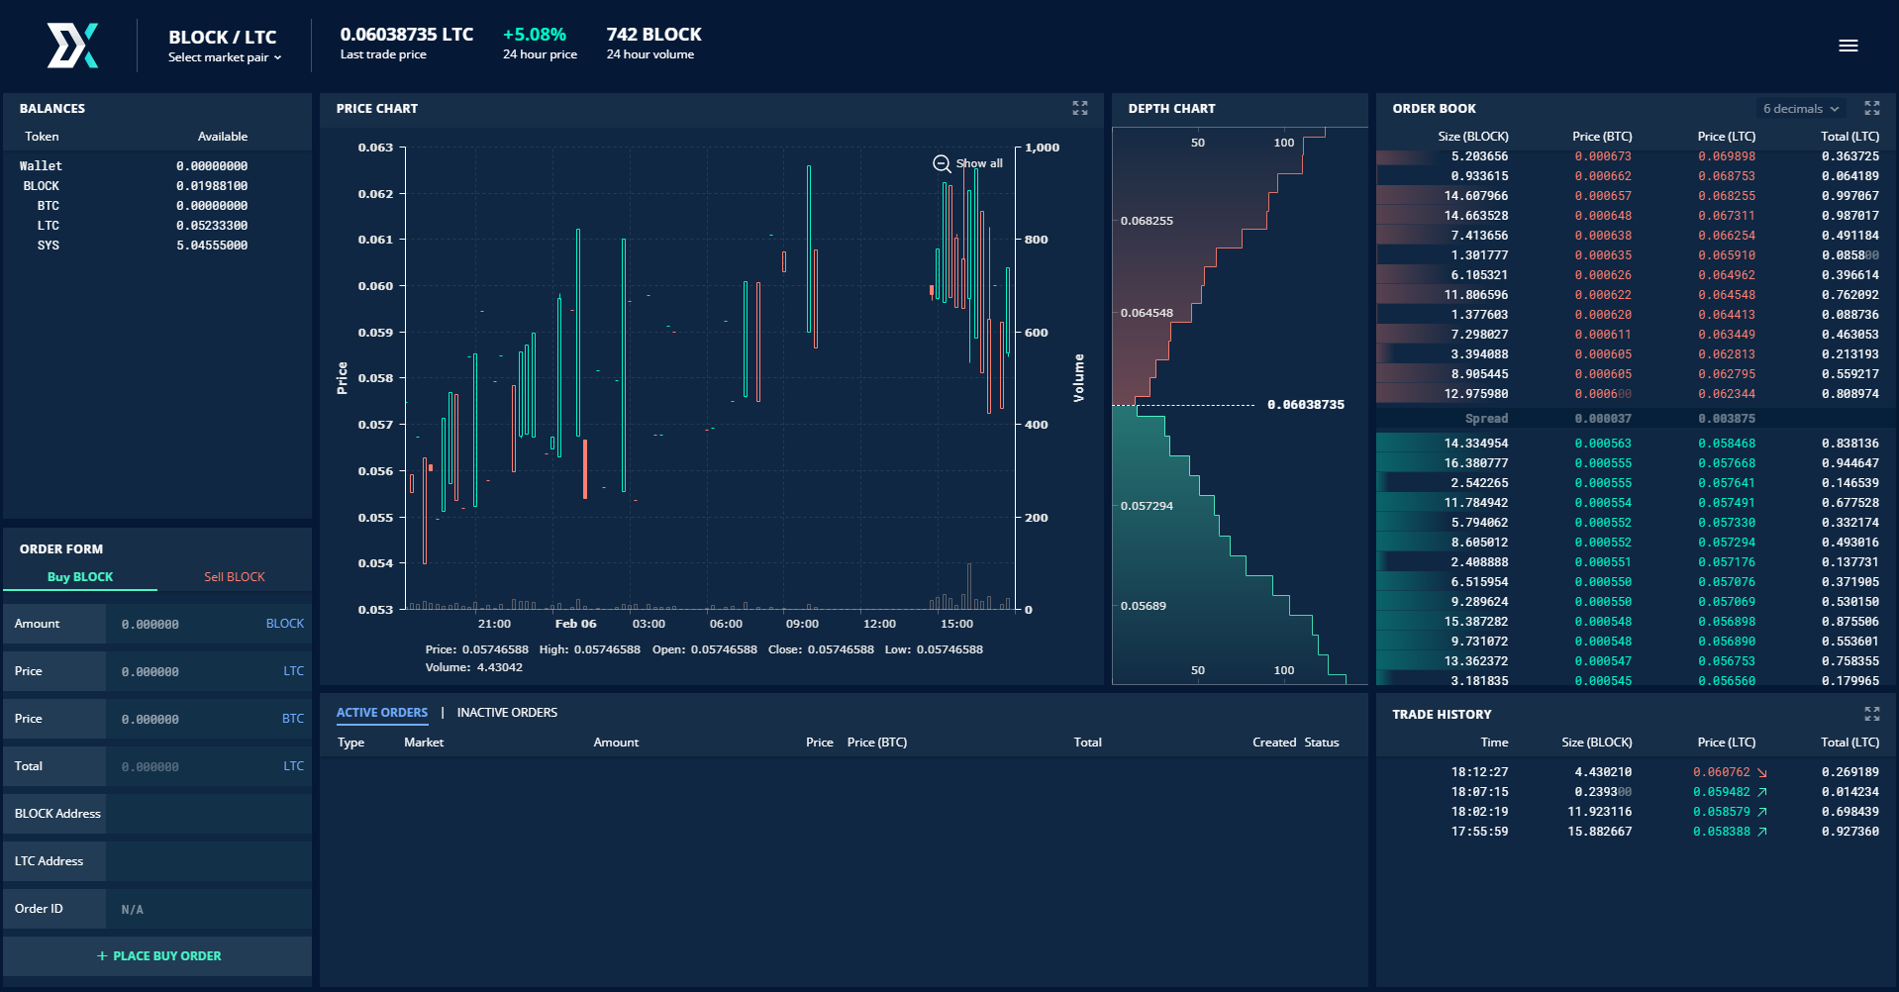The width and height of the screenshot is (1899, 992).
Task: Click the Price LTC input field
Action: click(x=208, y=671)
